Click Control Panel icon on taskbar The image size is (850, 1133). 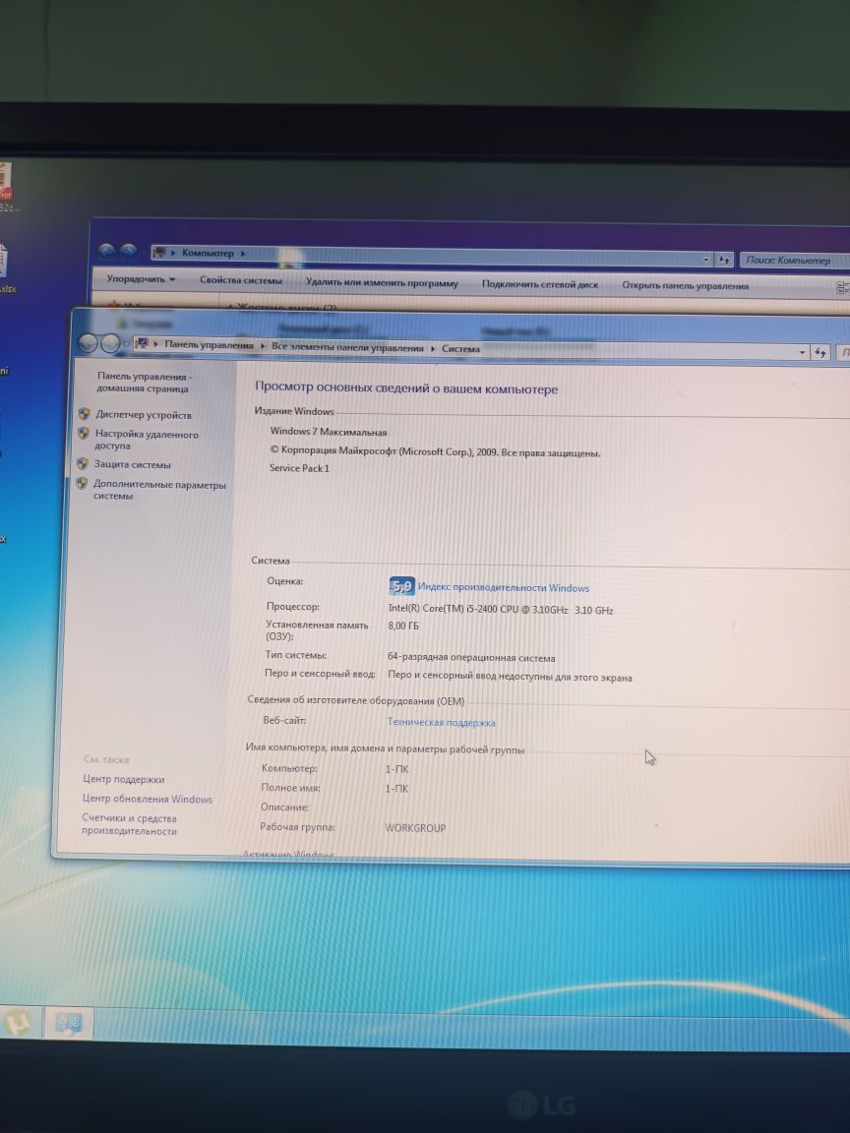click(x=69, y=1023)
